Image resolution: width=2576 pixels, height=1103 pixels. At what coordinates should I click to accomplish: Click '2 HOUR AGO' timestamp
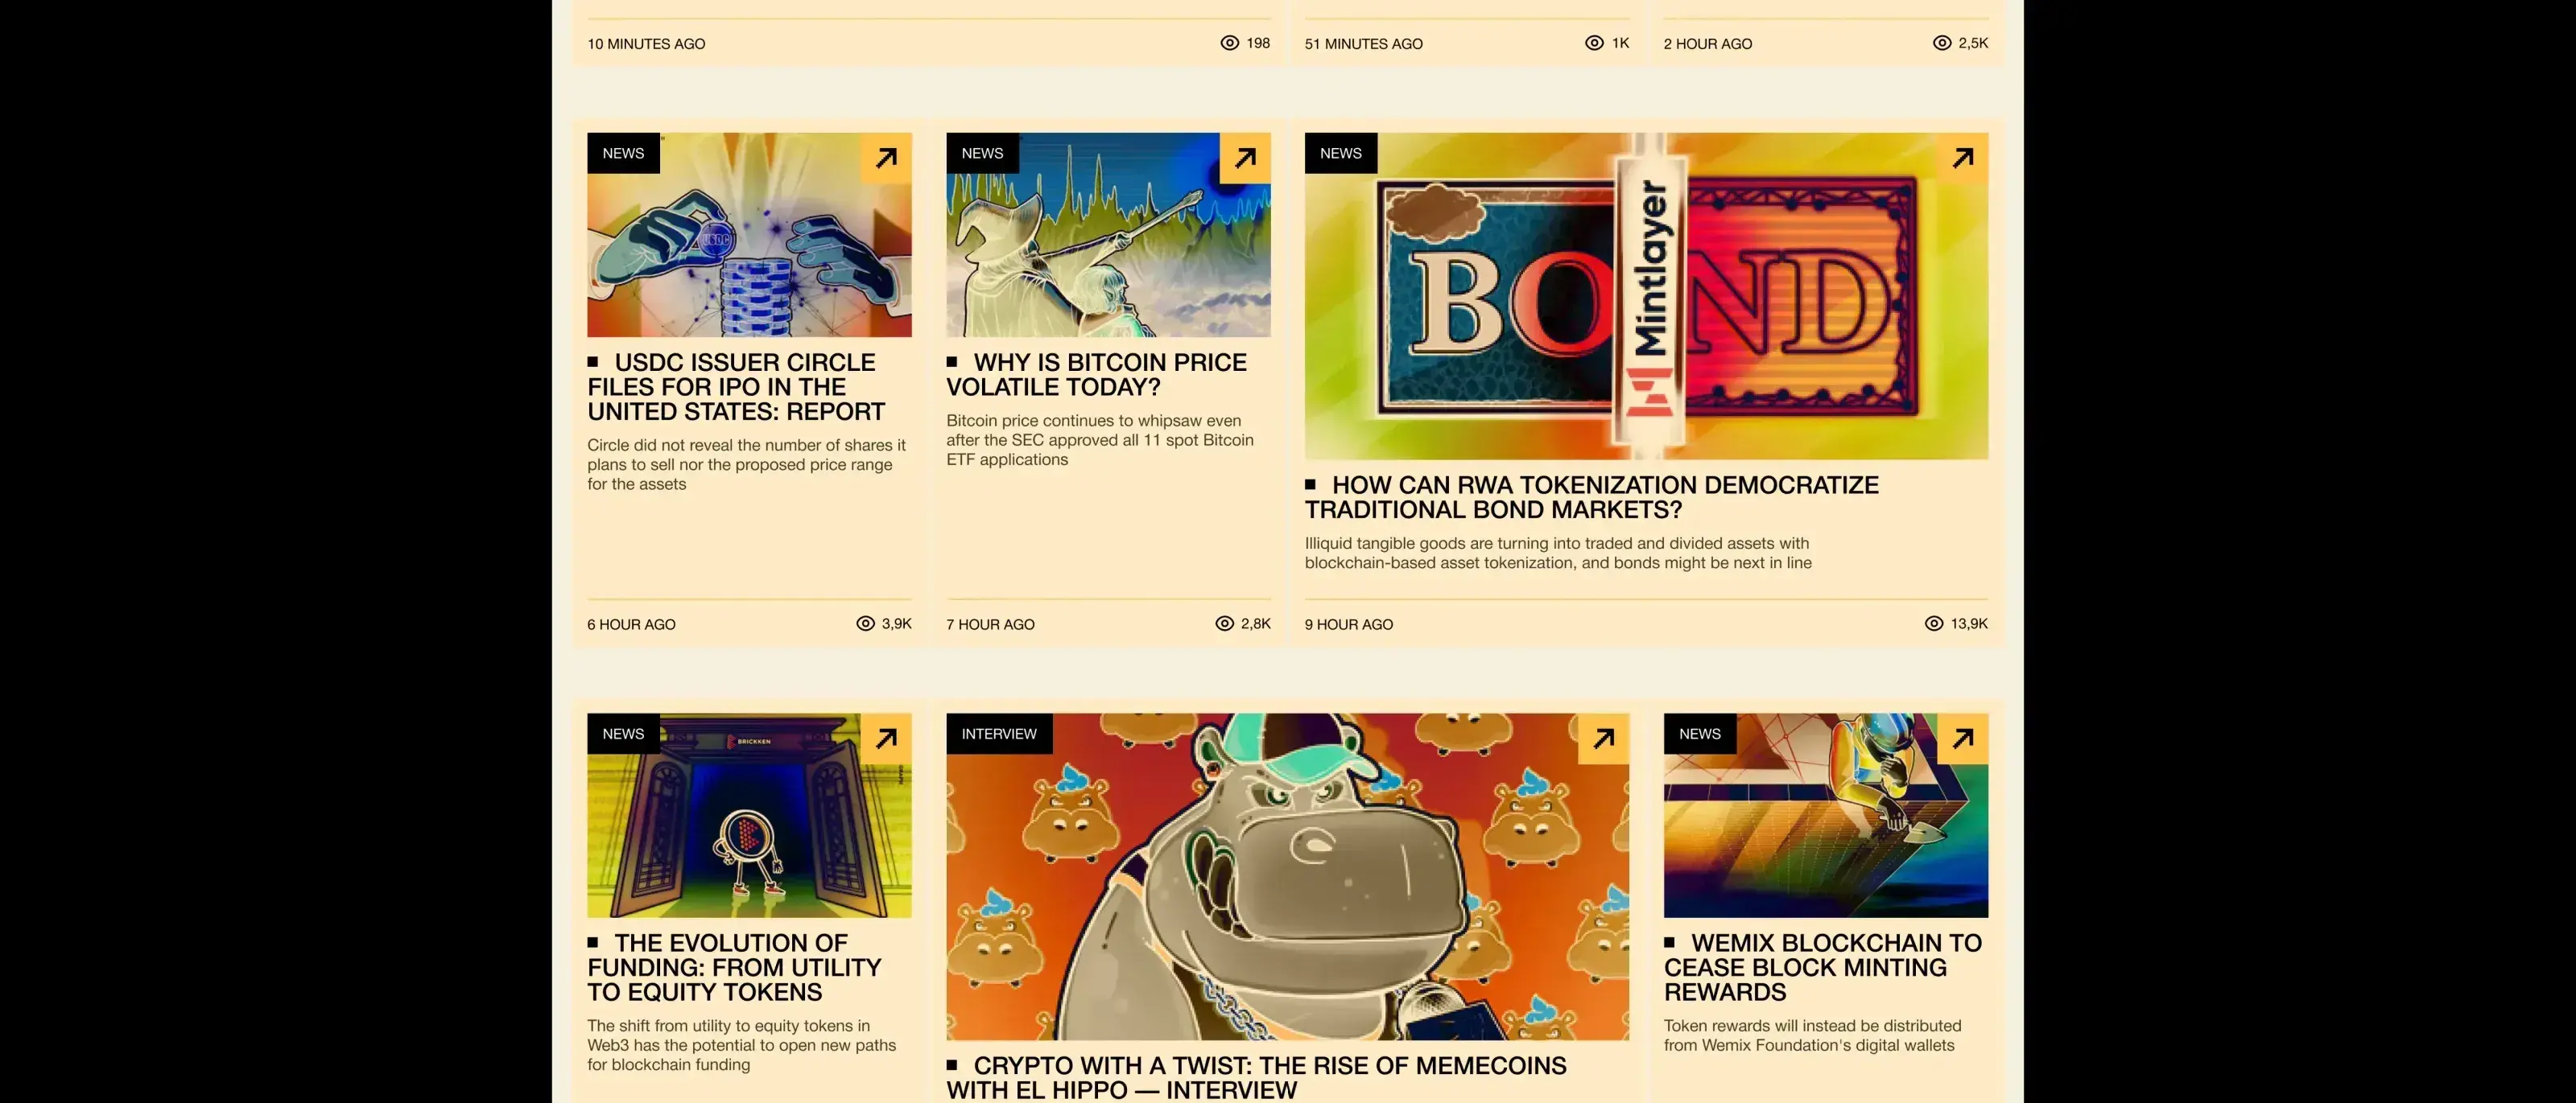click(x=1708, y=44)
